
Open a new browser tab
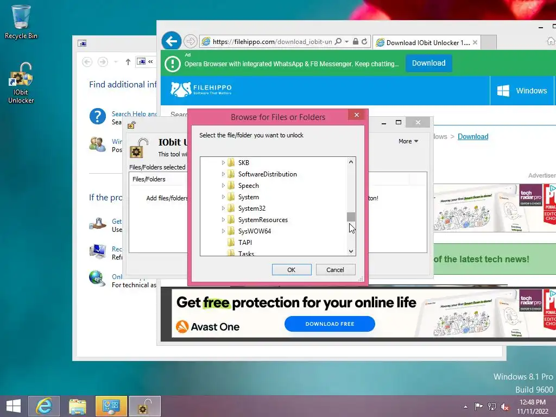point(489,42)
